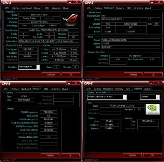The image size is (164, 162).
Task: Open About tab in the Graphics window
Action: click(147, 89)
